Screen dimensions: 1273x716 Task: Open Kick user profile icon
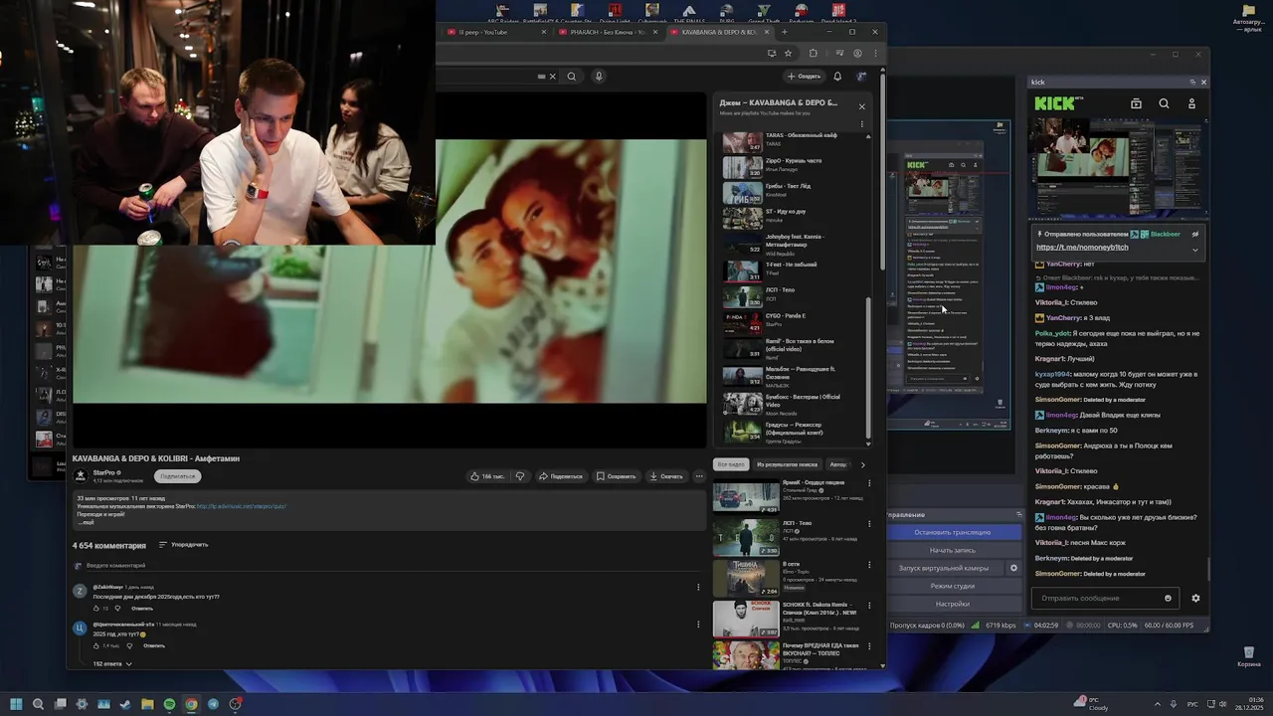1191,103
